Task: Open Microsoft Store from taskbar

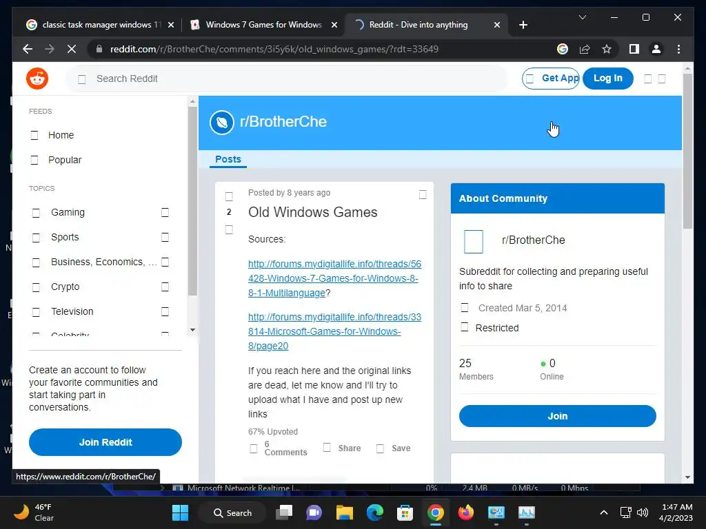Action: pyautogui.click(x=405, y=512)
